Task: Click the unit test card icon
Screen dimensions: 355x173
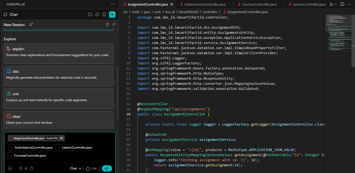Action: click(x=9, y=94)
